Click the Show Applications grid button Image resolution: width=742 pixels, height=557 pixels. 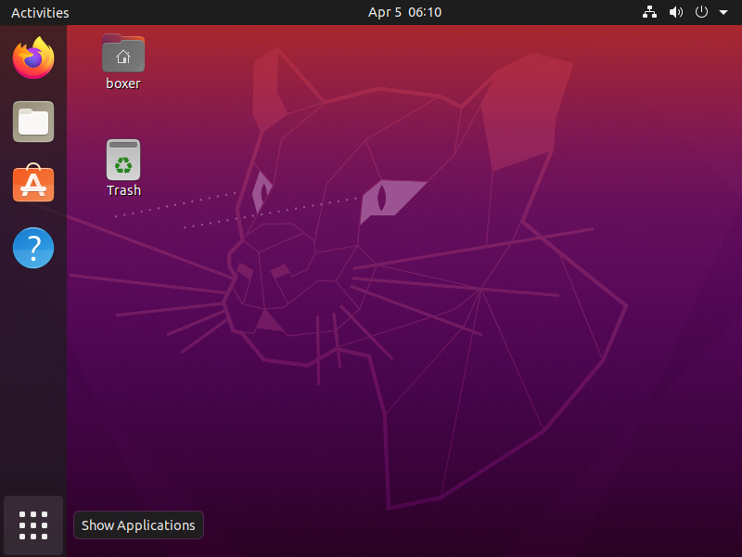(x=33, y=525)
